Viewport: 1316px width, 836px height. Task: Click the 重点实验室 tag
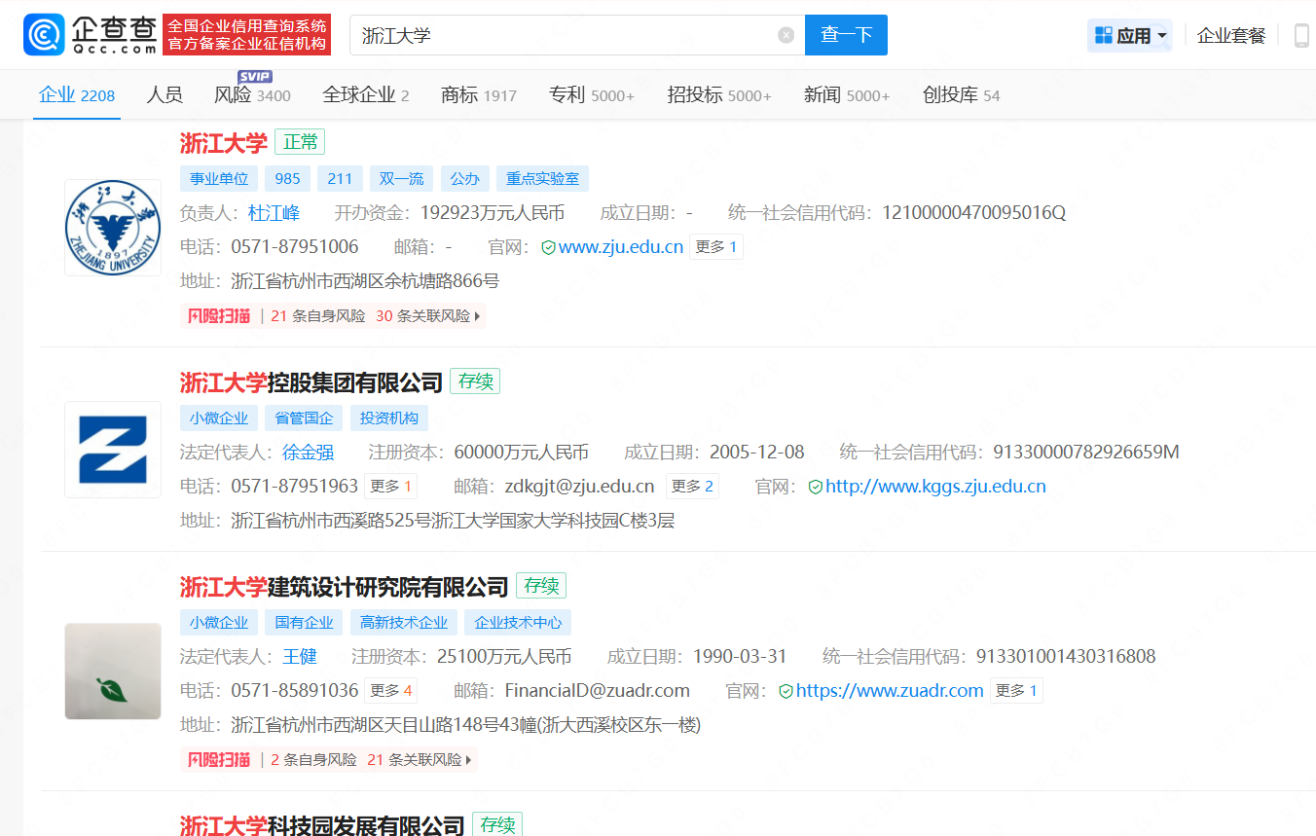click(x=543, y=179)
